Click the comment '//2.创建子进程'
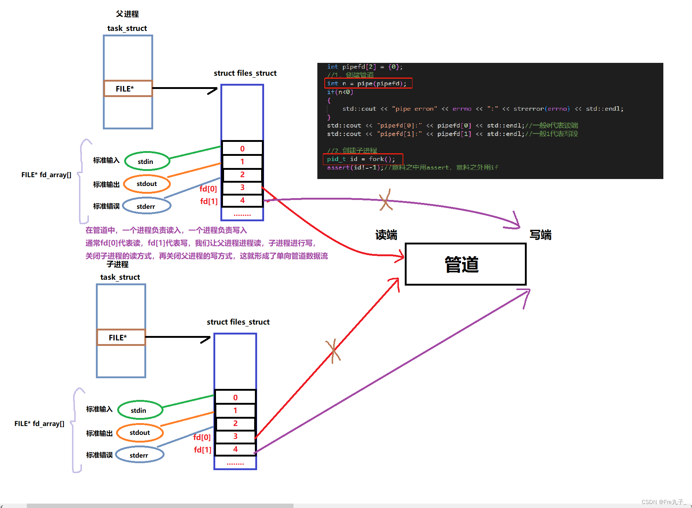 click(x=352, y=150)
